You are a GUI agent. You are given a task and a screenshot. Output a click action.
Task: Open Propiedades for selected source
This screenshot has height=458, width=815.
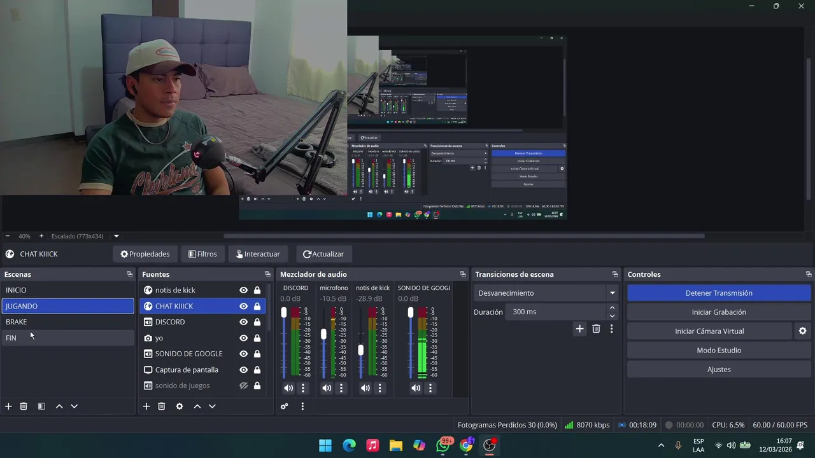[145, 254]
